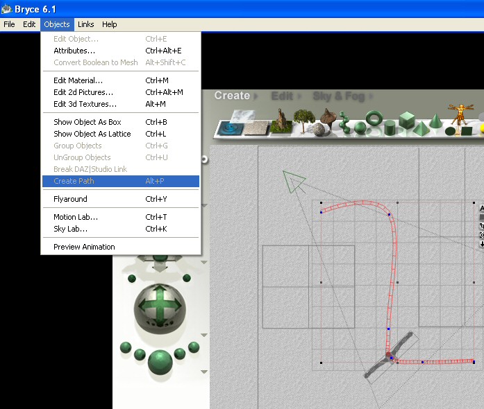Select Motion Lab... menu entry
484x409 pixels.
(x=75, y=217)
